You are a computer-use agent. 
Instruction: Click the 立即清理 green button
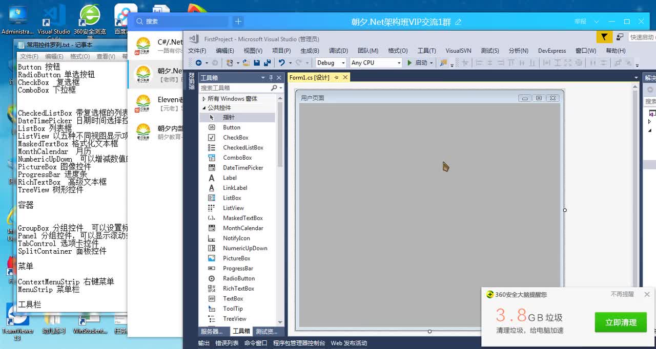pyautogui.click(x=621, y=322)
